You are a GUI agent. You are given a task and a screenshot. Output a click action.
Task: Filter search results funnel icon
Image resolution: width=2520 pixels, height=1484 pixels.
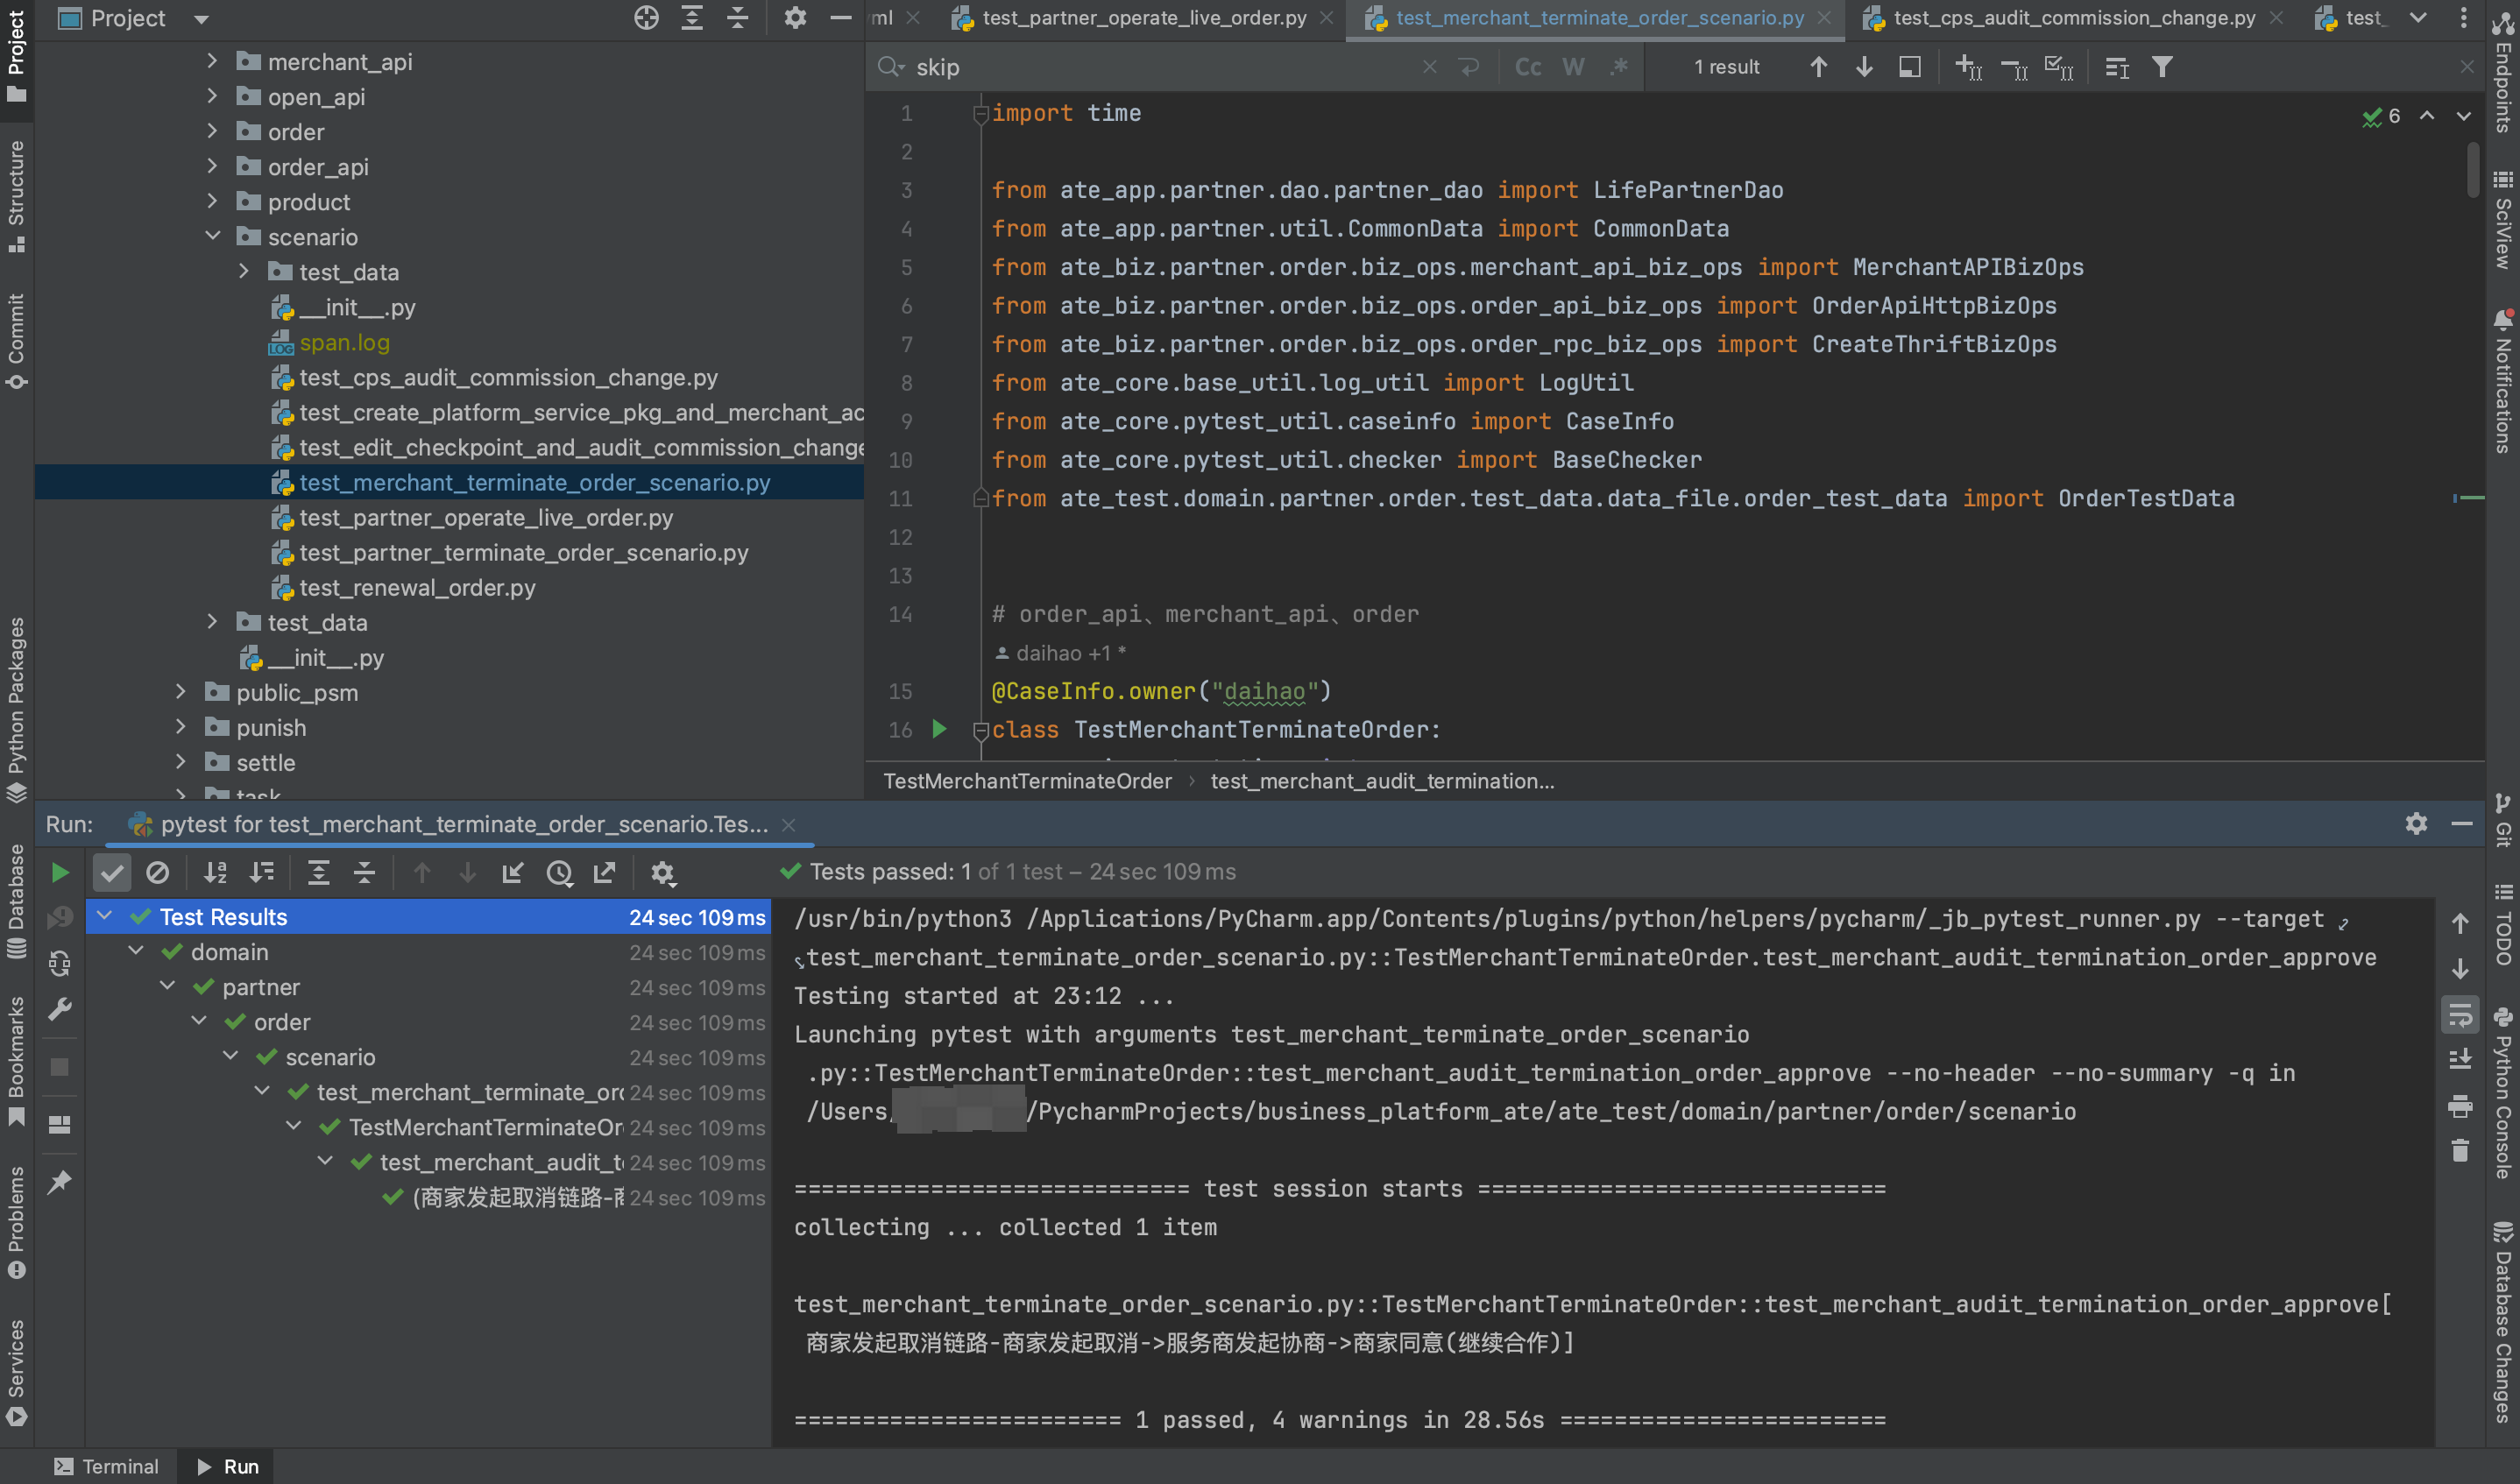(2162, 67)
